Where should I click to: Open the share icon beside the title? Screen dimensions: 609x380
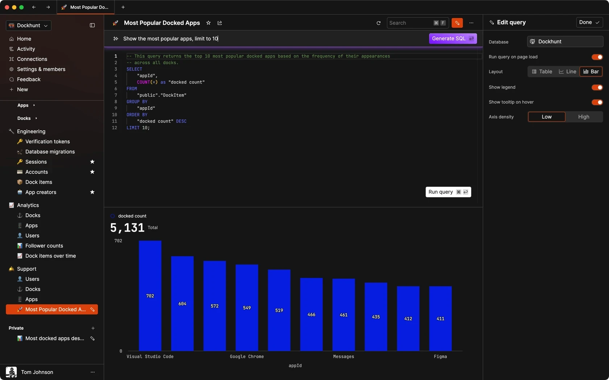220,23
